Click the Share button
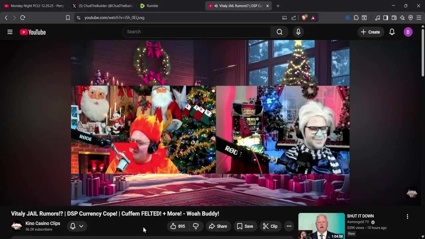The height and width of the screenshot is (239, 425). [218, 226]
